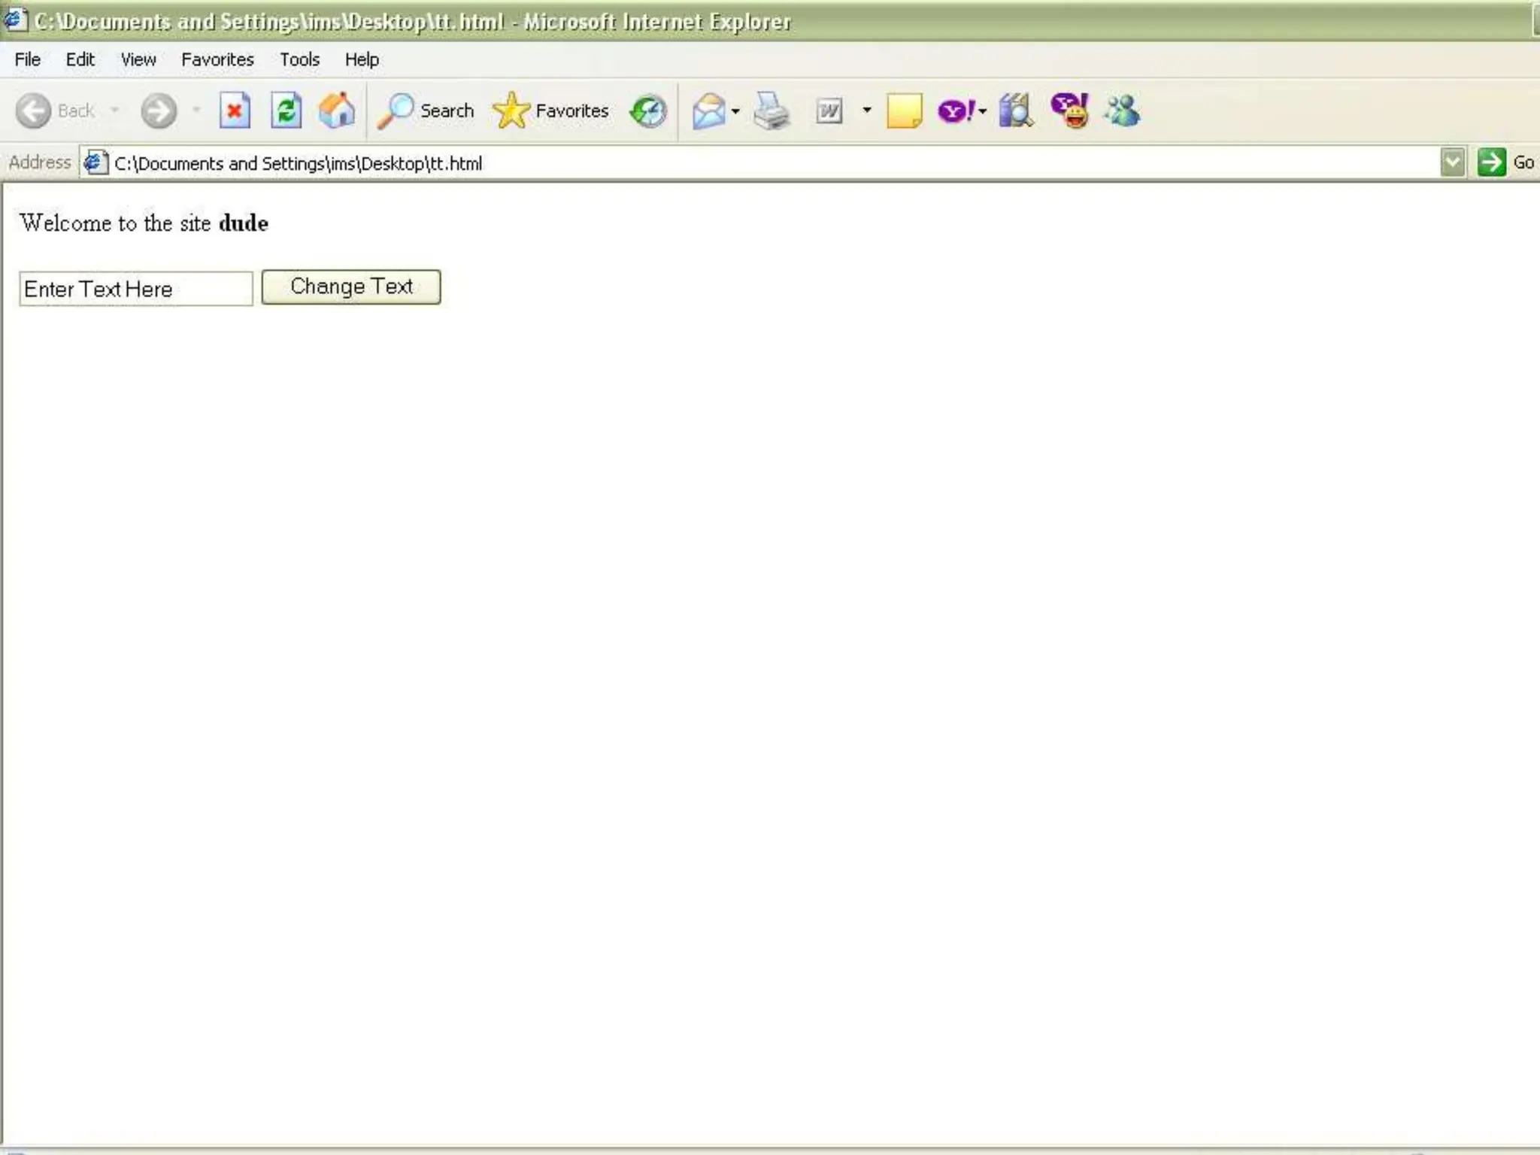This screenshot has width=1540, height=1155.
Task: Open the History toolbar icon
Action: point(648,111)
